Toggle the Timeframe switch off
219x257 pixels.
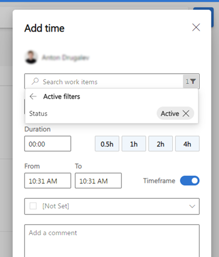190,181
